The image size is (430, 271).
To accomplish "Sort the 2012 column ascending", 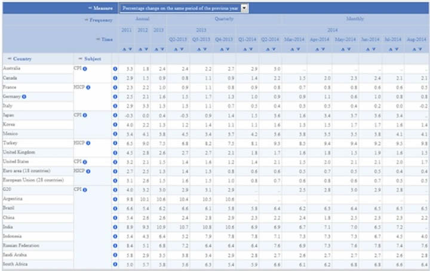I will click(x=140, y=50).
